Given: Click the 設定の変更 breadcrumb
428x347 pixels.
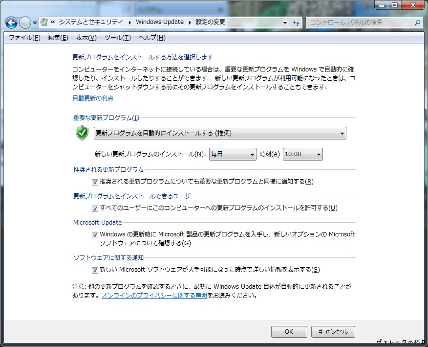Looking at the screenshot, I should coord(211,22).
